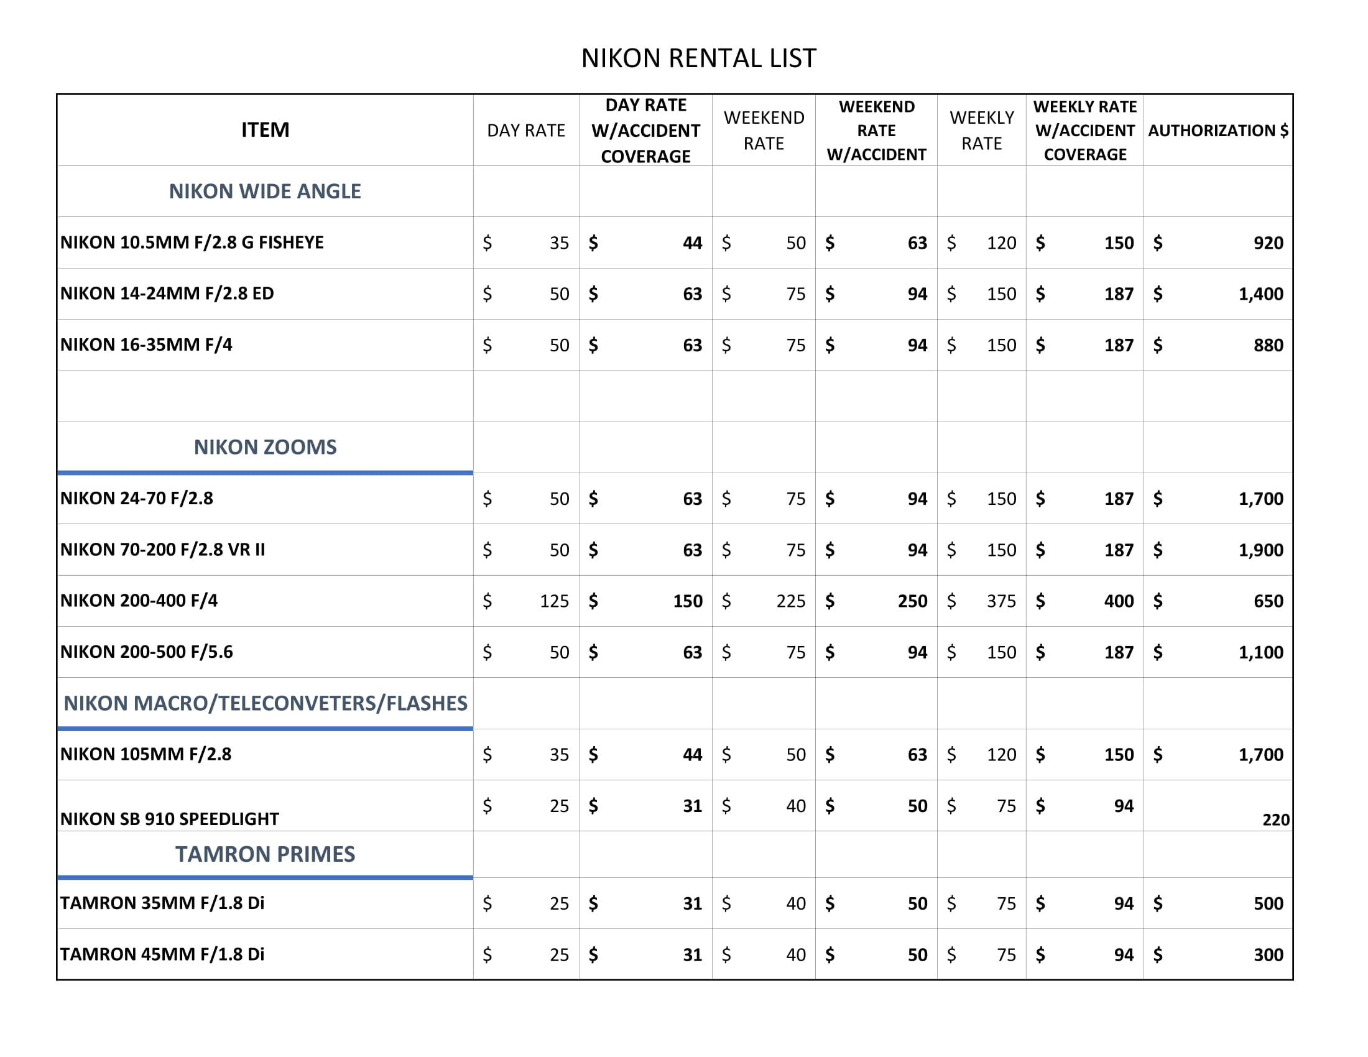1368x1057 pixels.
Task: Click weekend accident rate 250 for 200-400
Action: (912, 601)
